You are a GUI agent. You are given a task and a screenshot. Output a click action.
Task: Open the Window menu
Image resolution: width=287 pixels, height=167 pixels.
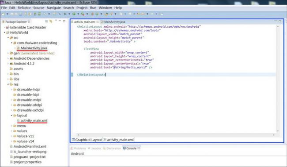pos(105,8)
